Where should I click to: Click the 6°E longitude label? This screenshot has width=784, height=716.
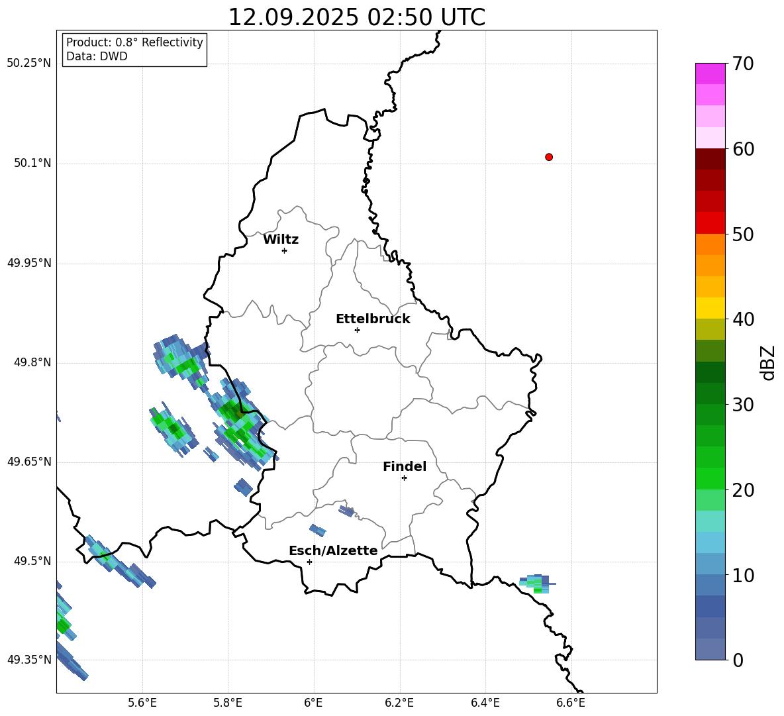[314, 703]
